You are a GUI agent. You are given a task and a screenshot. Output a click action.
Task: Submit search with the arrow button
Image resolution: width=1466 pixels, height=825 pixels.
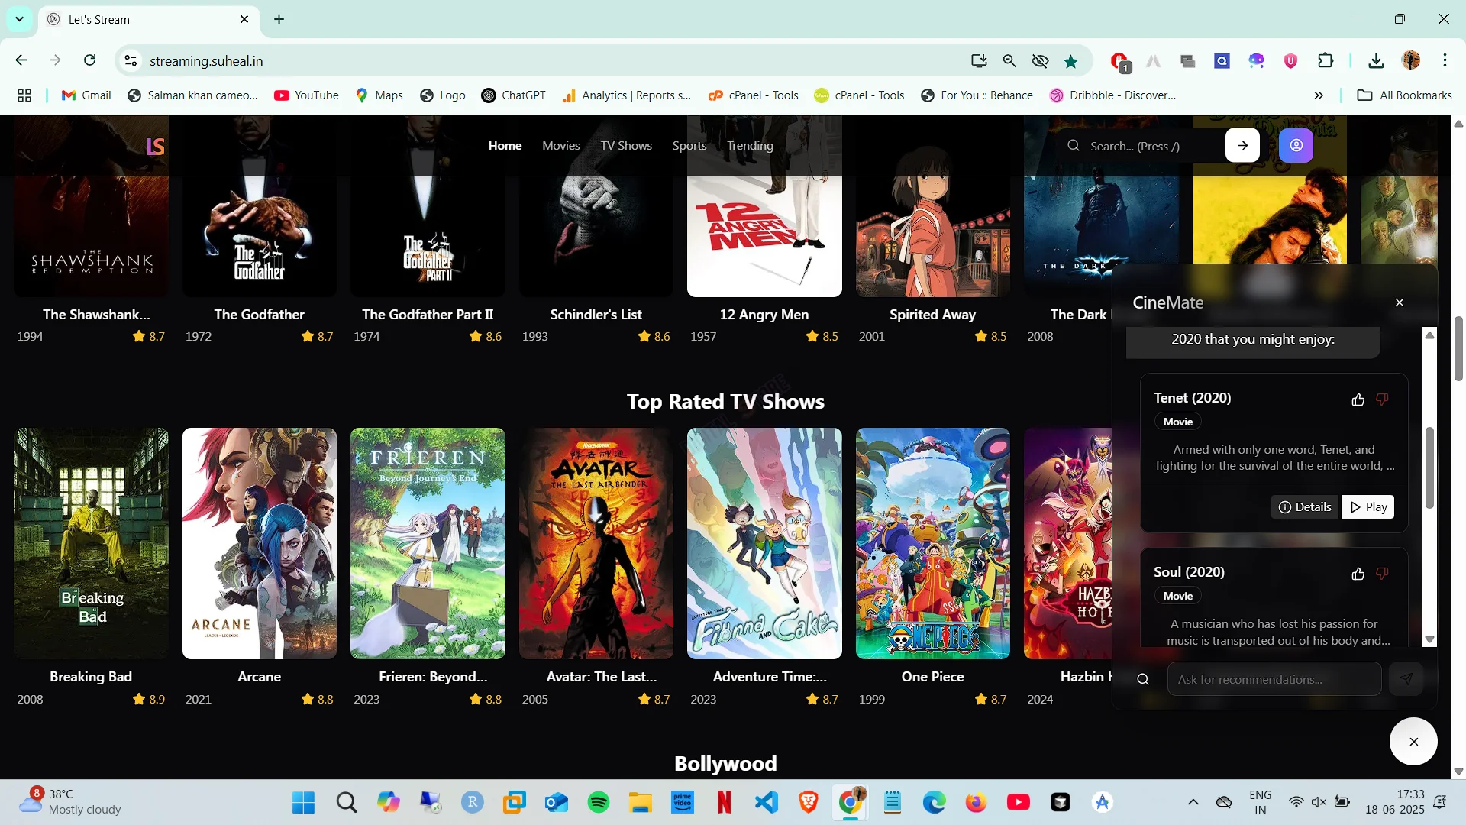click(x=1242, y=145)
